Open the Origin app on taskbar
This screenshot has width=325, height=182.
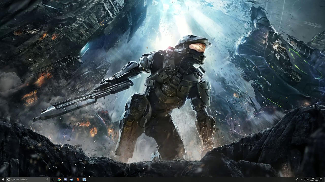coord(78,179)
